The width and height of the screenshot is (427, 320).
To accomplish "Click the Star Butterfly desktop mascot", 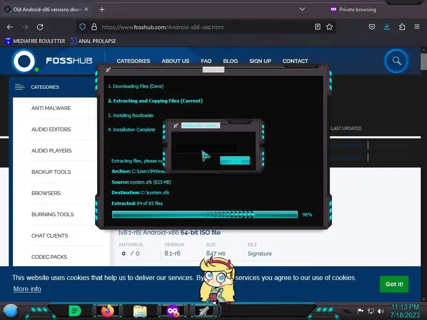I will 217,280.
